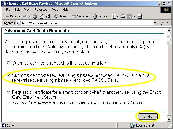The width and height of the screenshot is (173, 129).
Task: Click the Print icon in toolbar
Action: [122, 16]
